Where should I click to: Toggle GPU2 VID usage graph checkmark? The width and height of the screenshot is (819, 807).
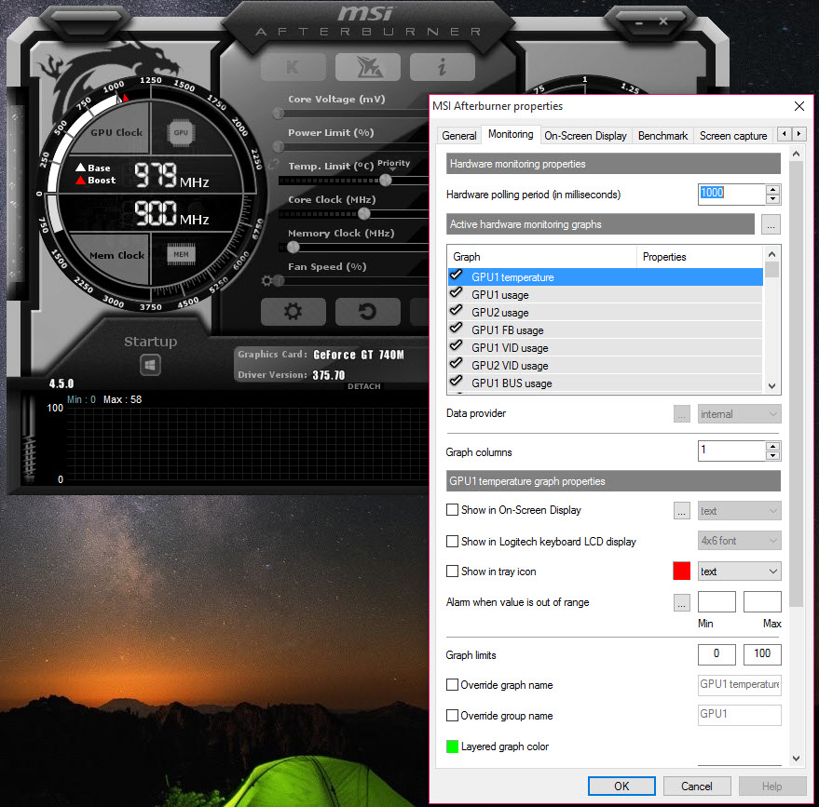(x=457, y=364)
